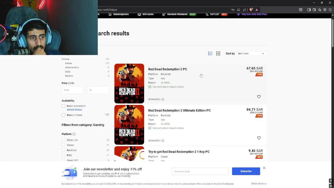Viewport: 334px width, 188px height.
Task: Check Items available in United States
Action: [x=63, y=106]
